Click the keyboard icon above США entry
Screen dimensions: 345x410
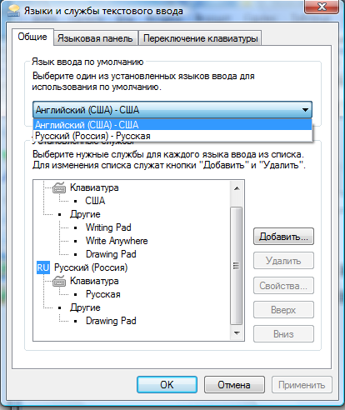pyautogui.click(x=59, y=187)
